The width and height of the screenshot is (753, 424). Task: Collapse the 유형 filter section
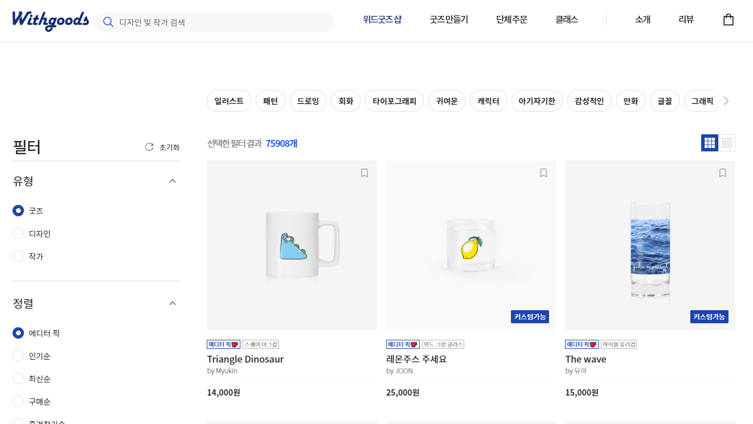click(x=173, y=181)
